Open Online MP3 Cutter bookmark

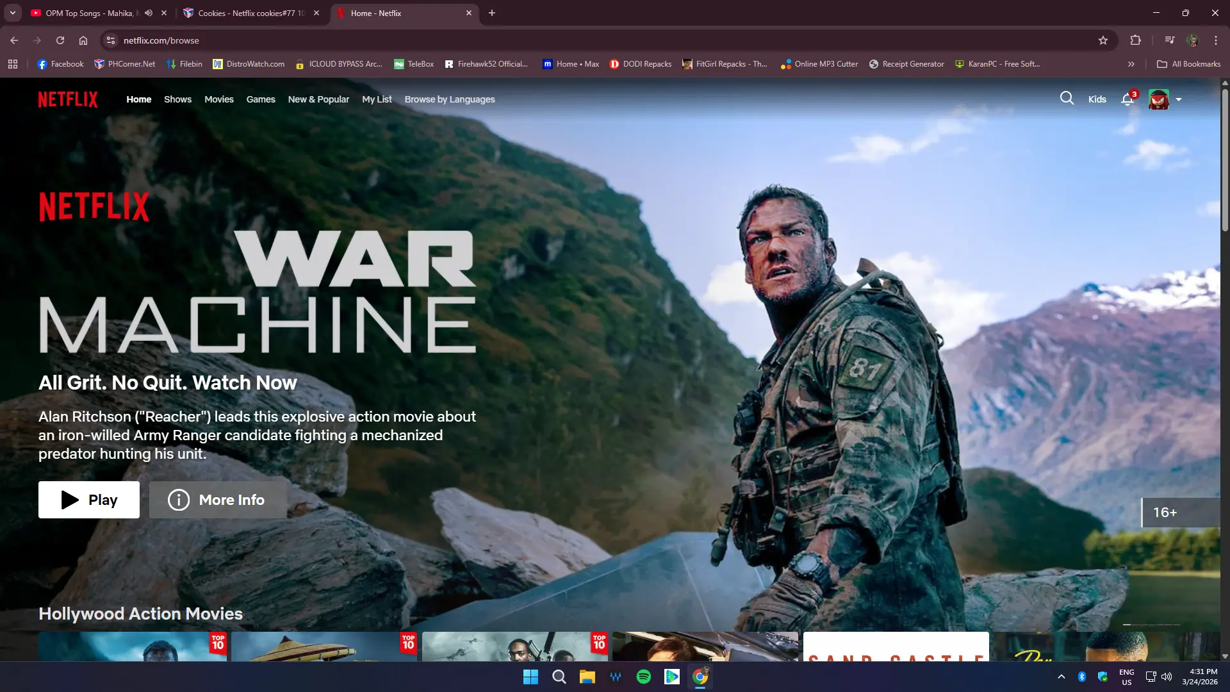(x=819, y=64)
